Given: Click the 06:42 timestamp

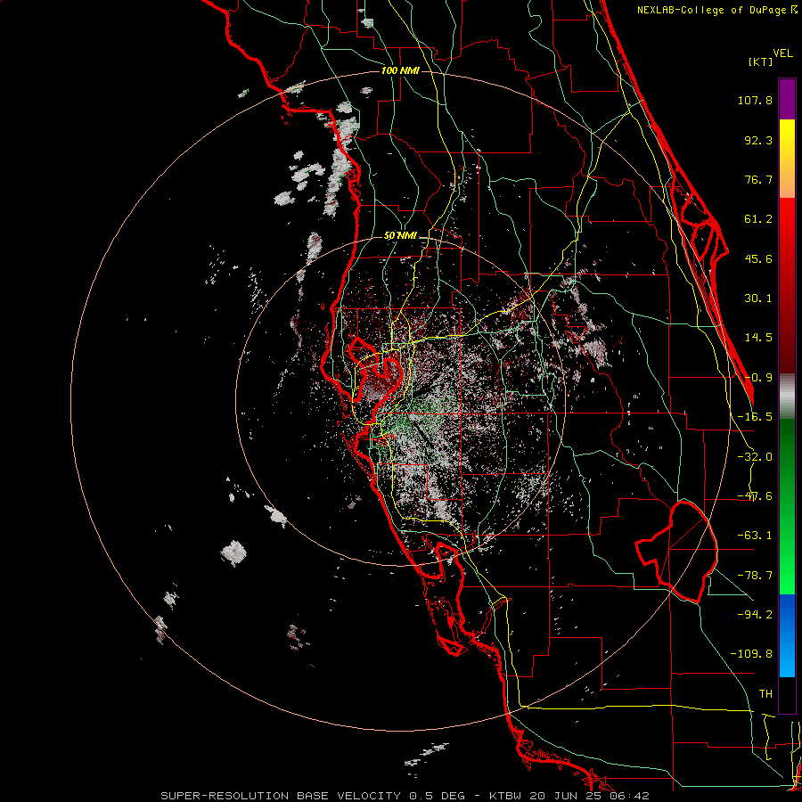Looking at the screenshot, I should [x=630, y=796].
